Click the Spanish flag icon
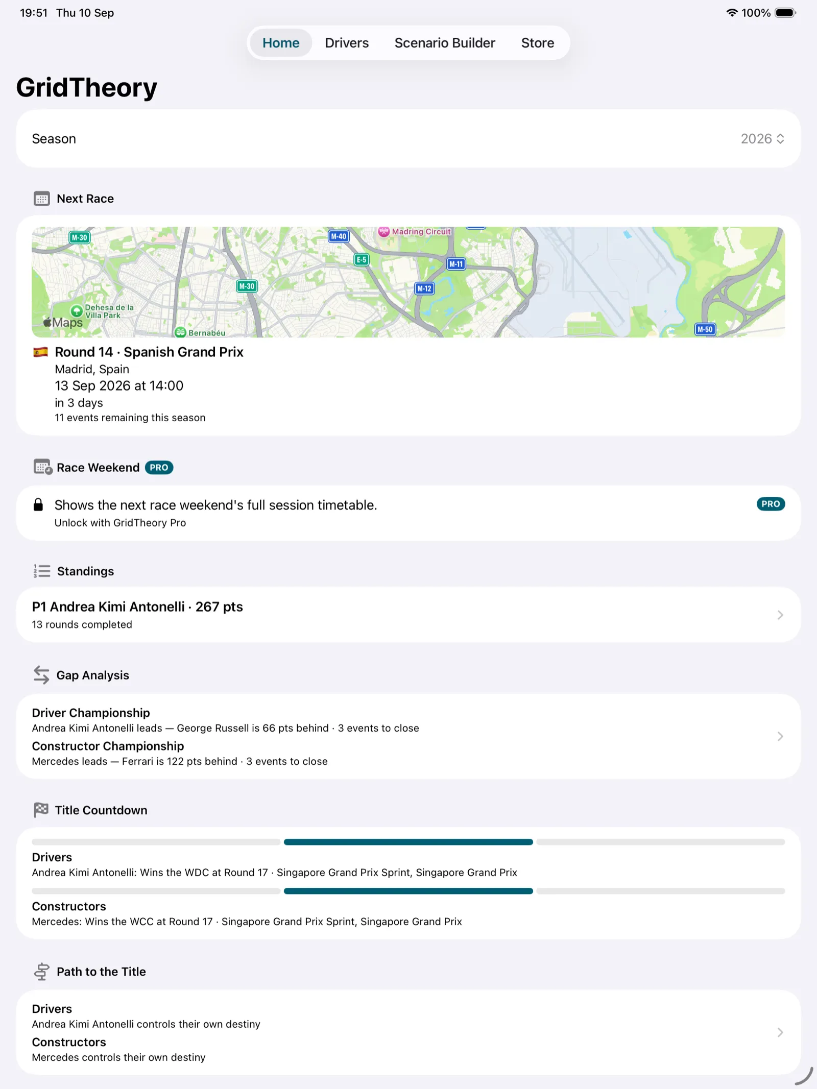 click(x=41, y=352)
